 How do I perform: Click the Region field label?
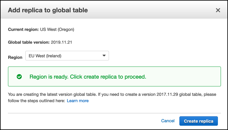pyautogui.click(x=15, y=57)
